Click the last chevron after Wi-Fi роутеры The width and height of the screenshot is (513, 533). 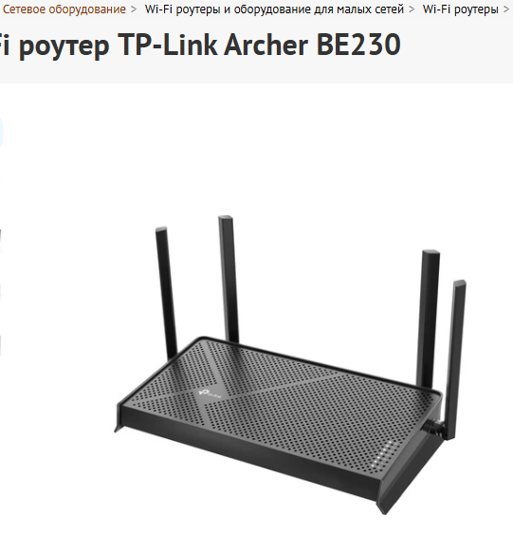click(x=505, y=9)
